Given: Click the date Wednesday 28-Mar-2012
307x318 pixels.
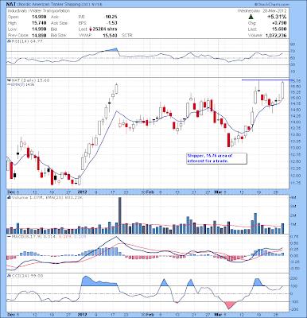Looking at the screenshot, I should tap(262, 11).
